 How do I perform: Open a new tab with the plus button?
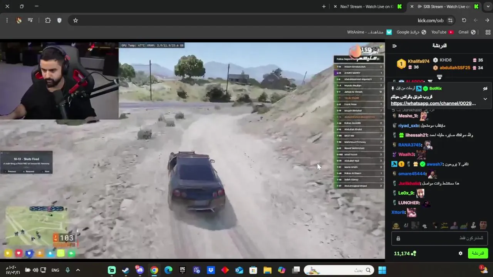coord(324,7)
